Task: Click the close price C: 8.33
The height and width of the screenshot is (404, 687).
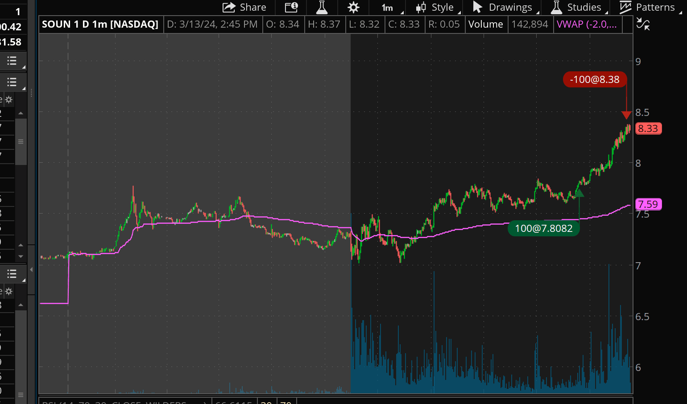Action: [404, 25]
